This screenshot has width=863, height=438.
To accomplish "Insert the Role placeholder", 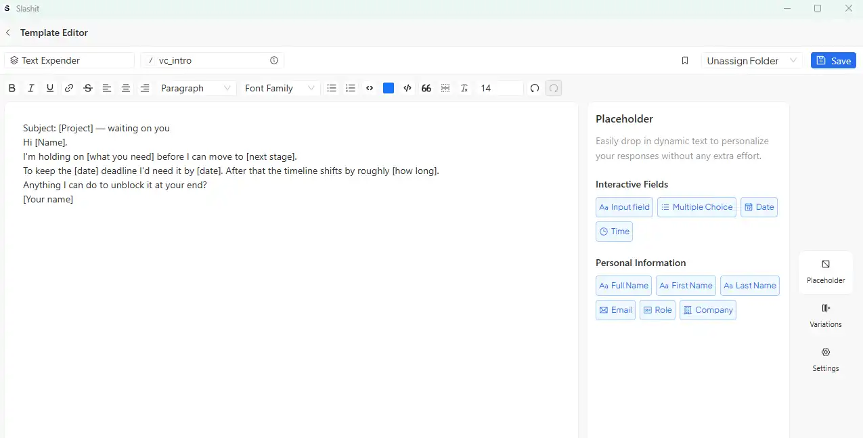I will [657, 310].
